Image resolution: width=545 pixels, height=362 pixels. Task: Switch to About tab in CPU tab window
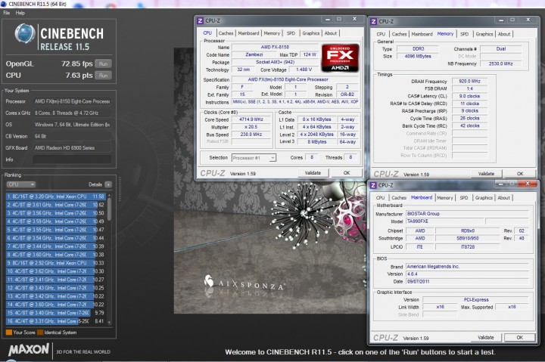[x=331, y=33]
